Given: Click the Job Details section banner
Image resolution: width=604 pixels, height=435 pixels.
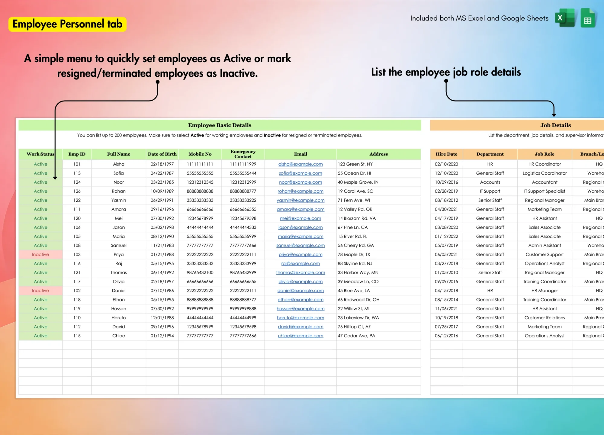Looking at the screenshot, I should click(517, 125).
